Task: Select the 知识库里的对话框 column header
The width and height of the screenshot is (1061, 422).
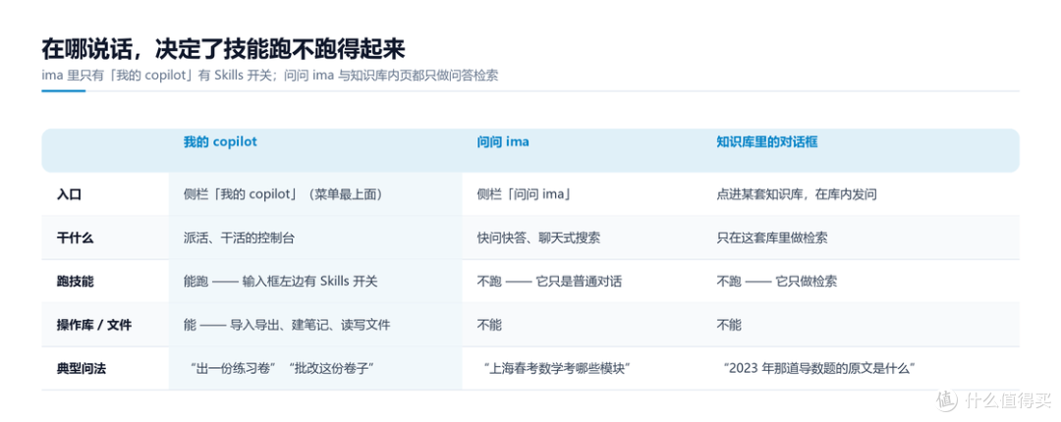Action: point(766,142)
